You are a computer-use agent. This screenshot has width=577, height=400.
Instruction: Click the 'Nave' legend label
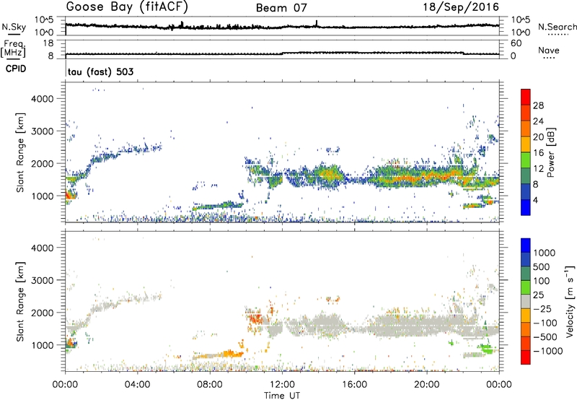[x=549, y=50]
